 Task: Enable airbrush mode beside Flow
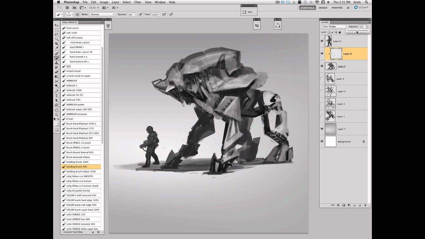point(164,15)
